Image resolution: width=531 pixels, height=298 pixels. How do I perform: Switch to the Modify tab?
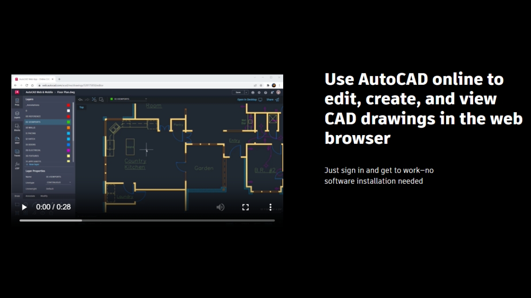tap(44, 196)
